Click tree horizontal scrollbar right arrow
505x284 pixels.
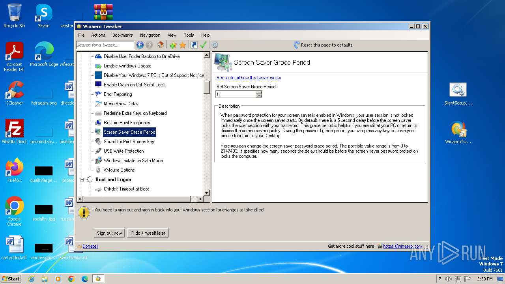tap(200, 199)
